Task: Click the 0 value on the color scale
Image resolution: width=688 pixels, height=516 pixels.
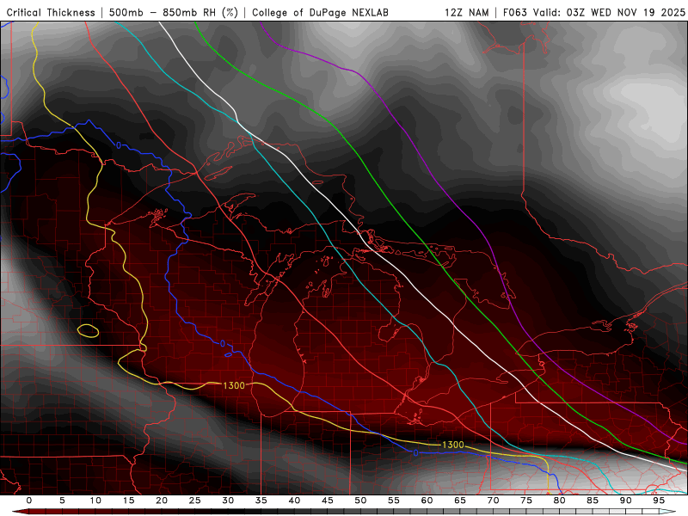Action: click(x=29, y=501)
